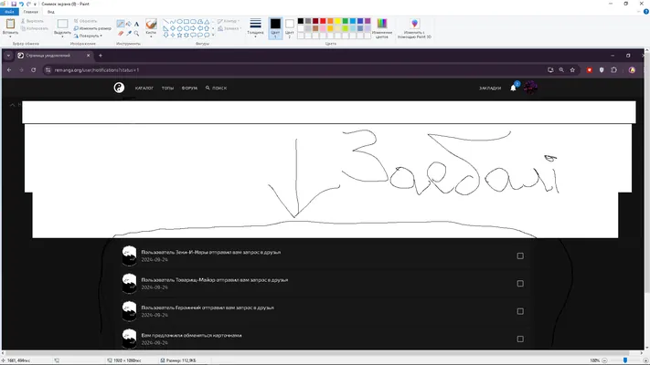The height and width of the screenshot is (365, 650).
Task: Open the Толщина (Thickness) dropdown
Action: tap(255, 28)
